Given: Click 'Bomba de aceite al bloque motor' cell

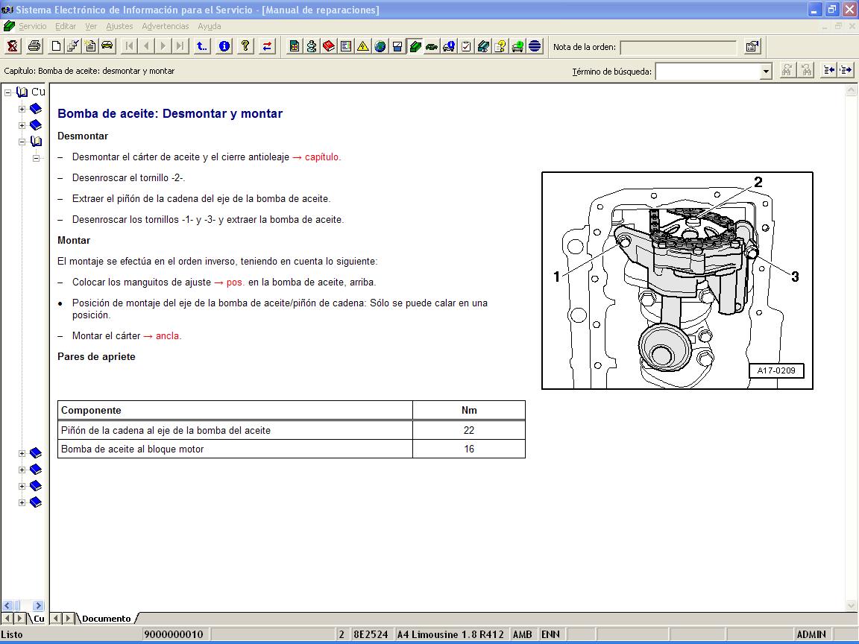Looking at the screenshot, I should [x=235, y=449].
